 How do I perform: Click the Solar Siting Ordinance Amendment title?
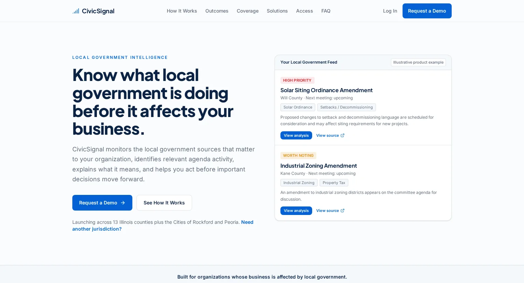[326, 90]
